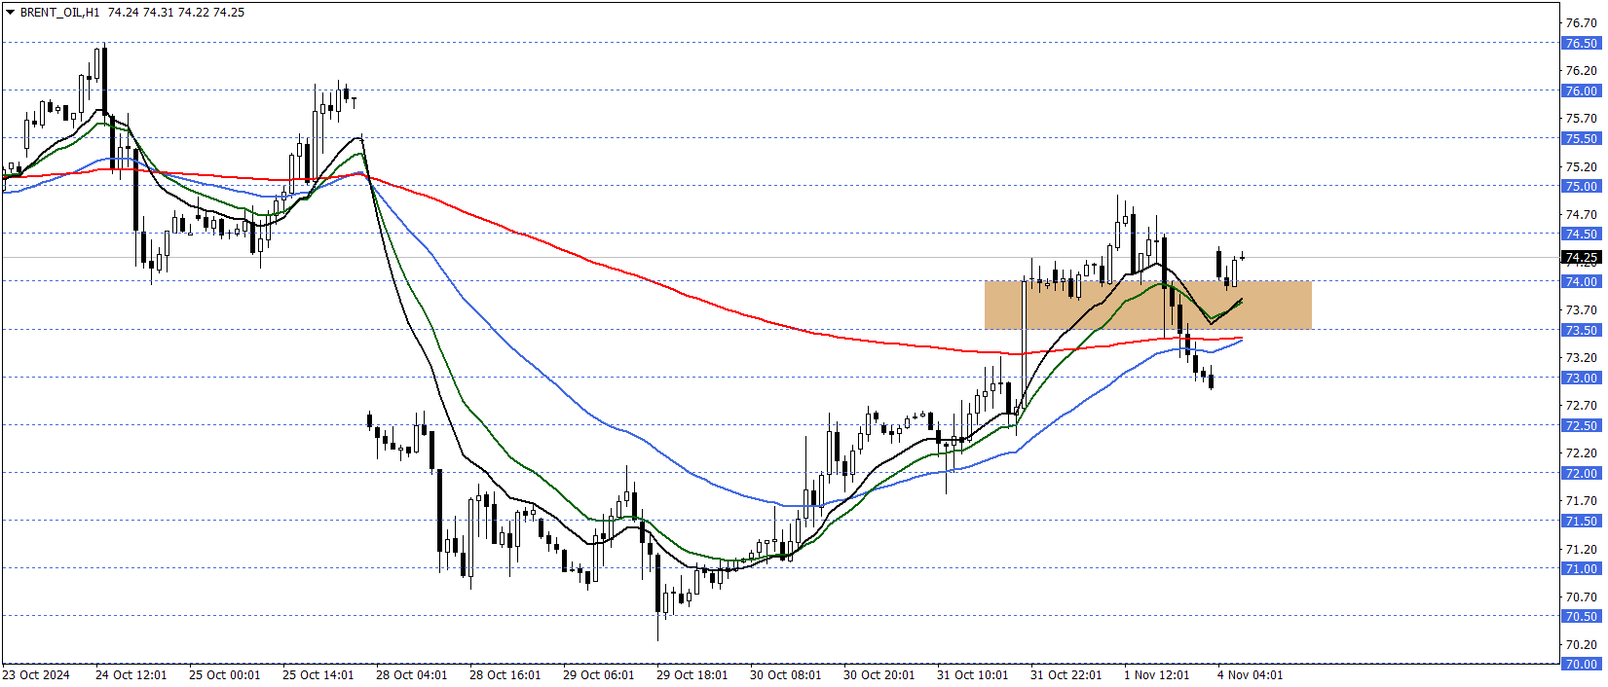The height and width of the screenshot is (687, 1608).
Task: Click the 76.20 price scale value
Action: (x=1581, y=70)
